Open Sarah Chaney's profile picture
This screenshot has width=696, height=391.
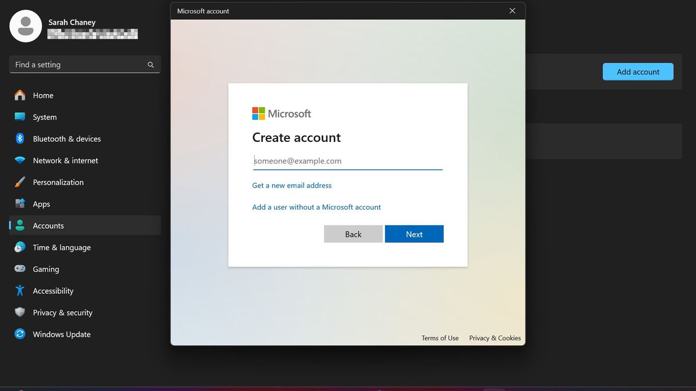pos(26,26)
